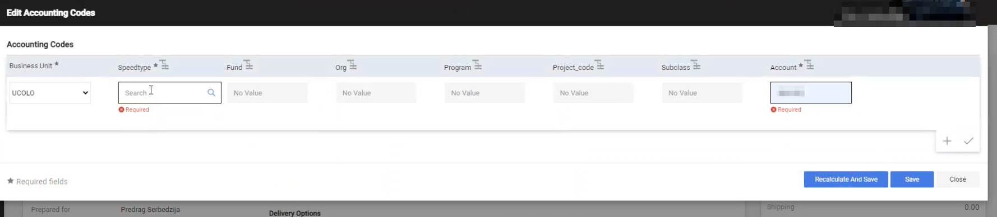Confirm the row with the checkmark icon
Viewport: 997px width, 217px height.
tap(968, 141)
